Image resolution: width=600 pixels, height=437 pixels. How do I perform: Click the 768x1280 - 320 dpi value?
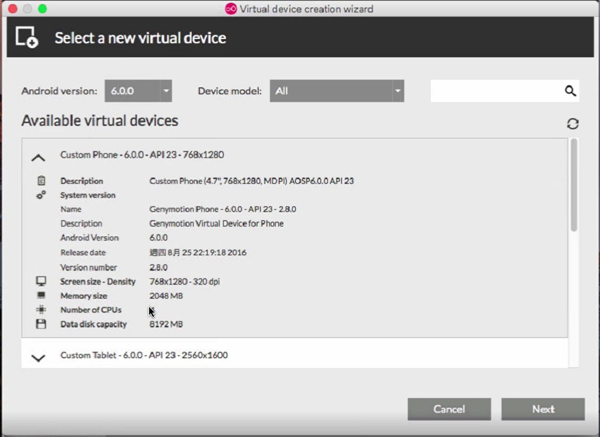tap(184, 282)
